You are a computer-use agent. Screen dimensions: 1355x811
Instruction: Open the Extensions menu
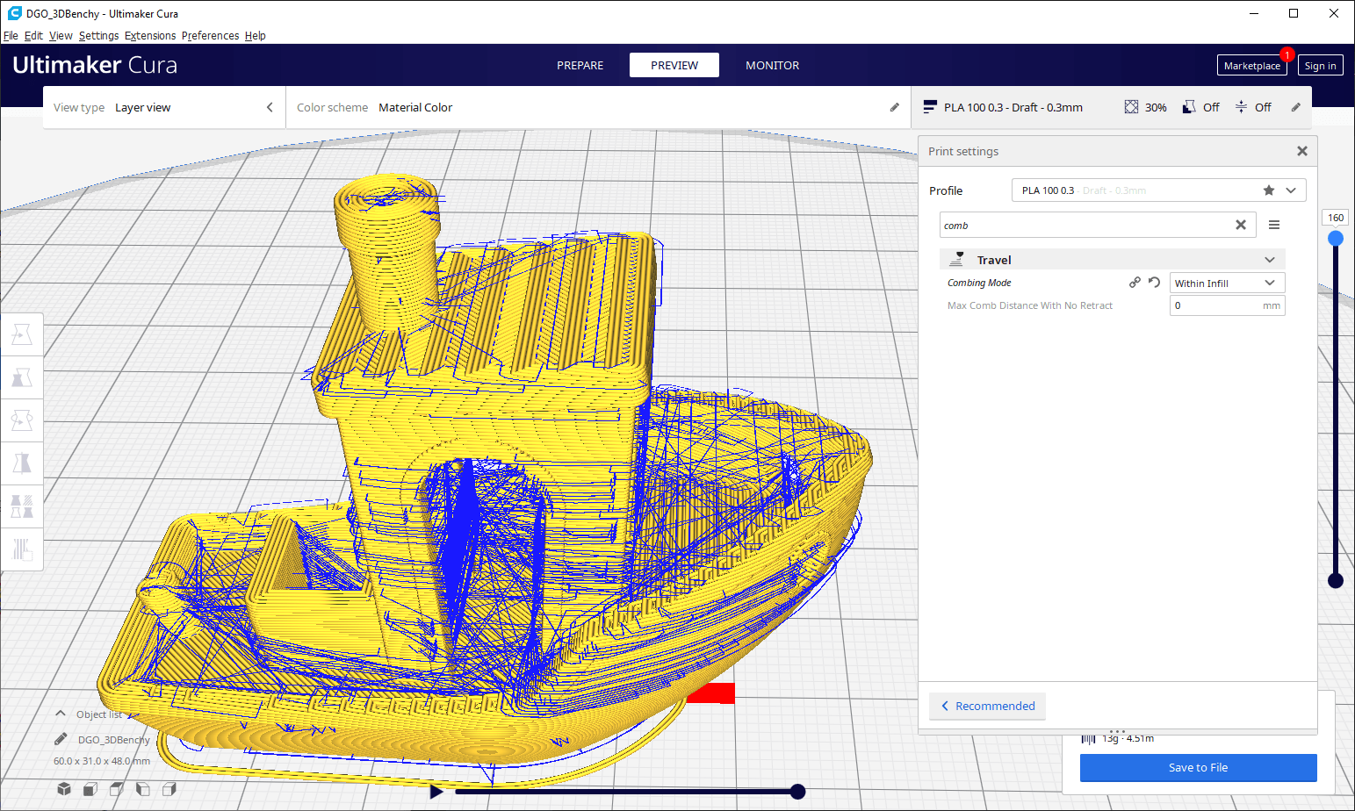150,36
